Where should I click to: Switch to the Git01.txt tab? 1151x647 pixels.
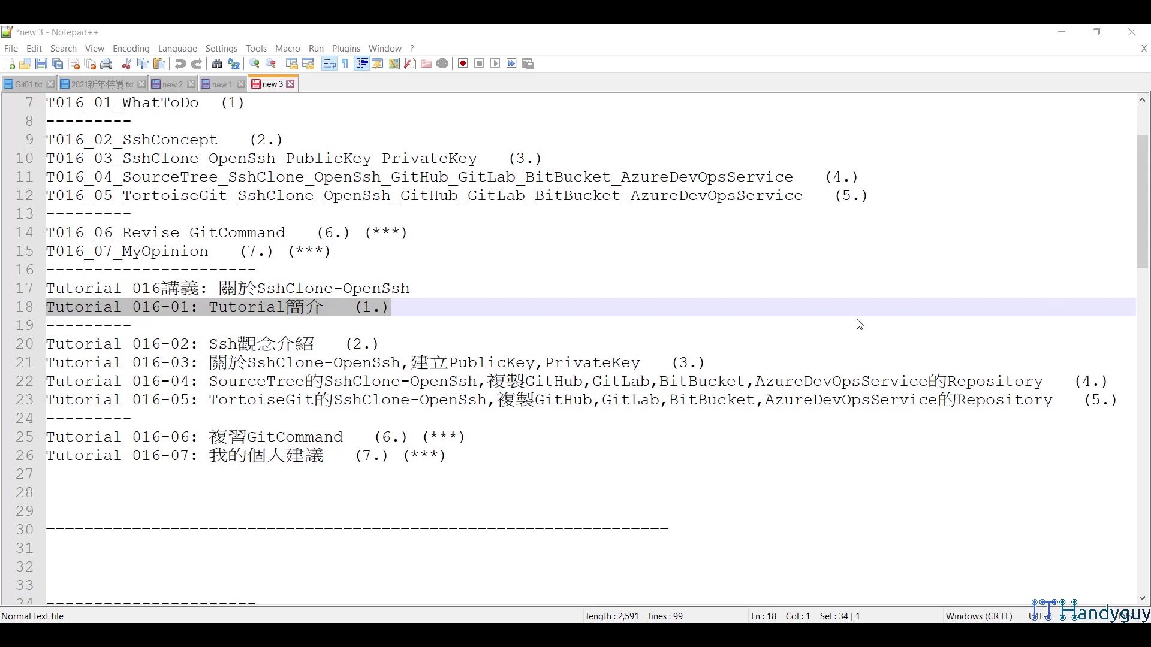click(28, 84)
